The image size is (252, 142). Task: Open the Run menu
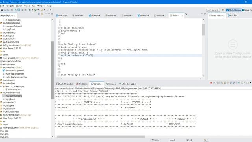34,6
